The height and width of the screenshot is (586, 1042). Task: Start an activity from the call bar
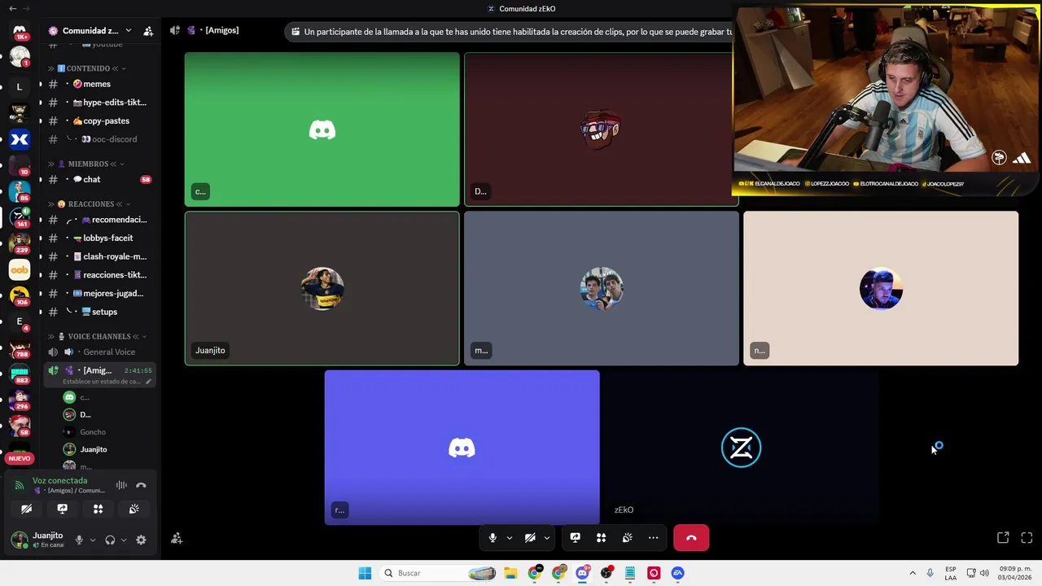point(601,538)
